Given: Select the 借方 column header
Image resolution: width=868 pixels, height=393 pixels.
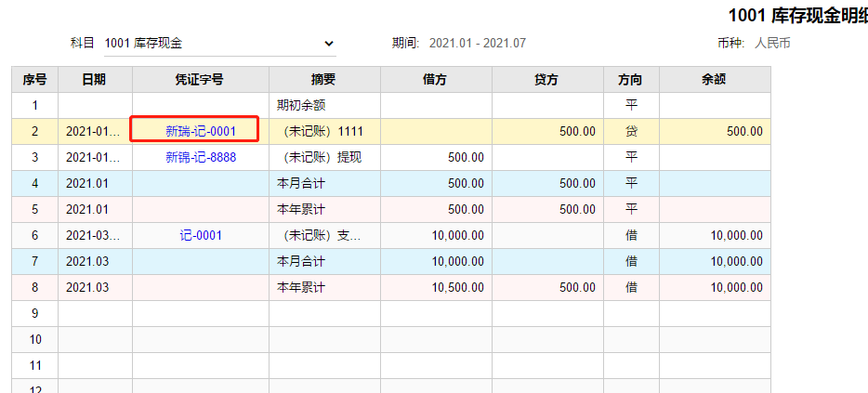Looking at the screenshot, I should pyautogui.click(x=435, y=80).
